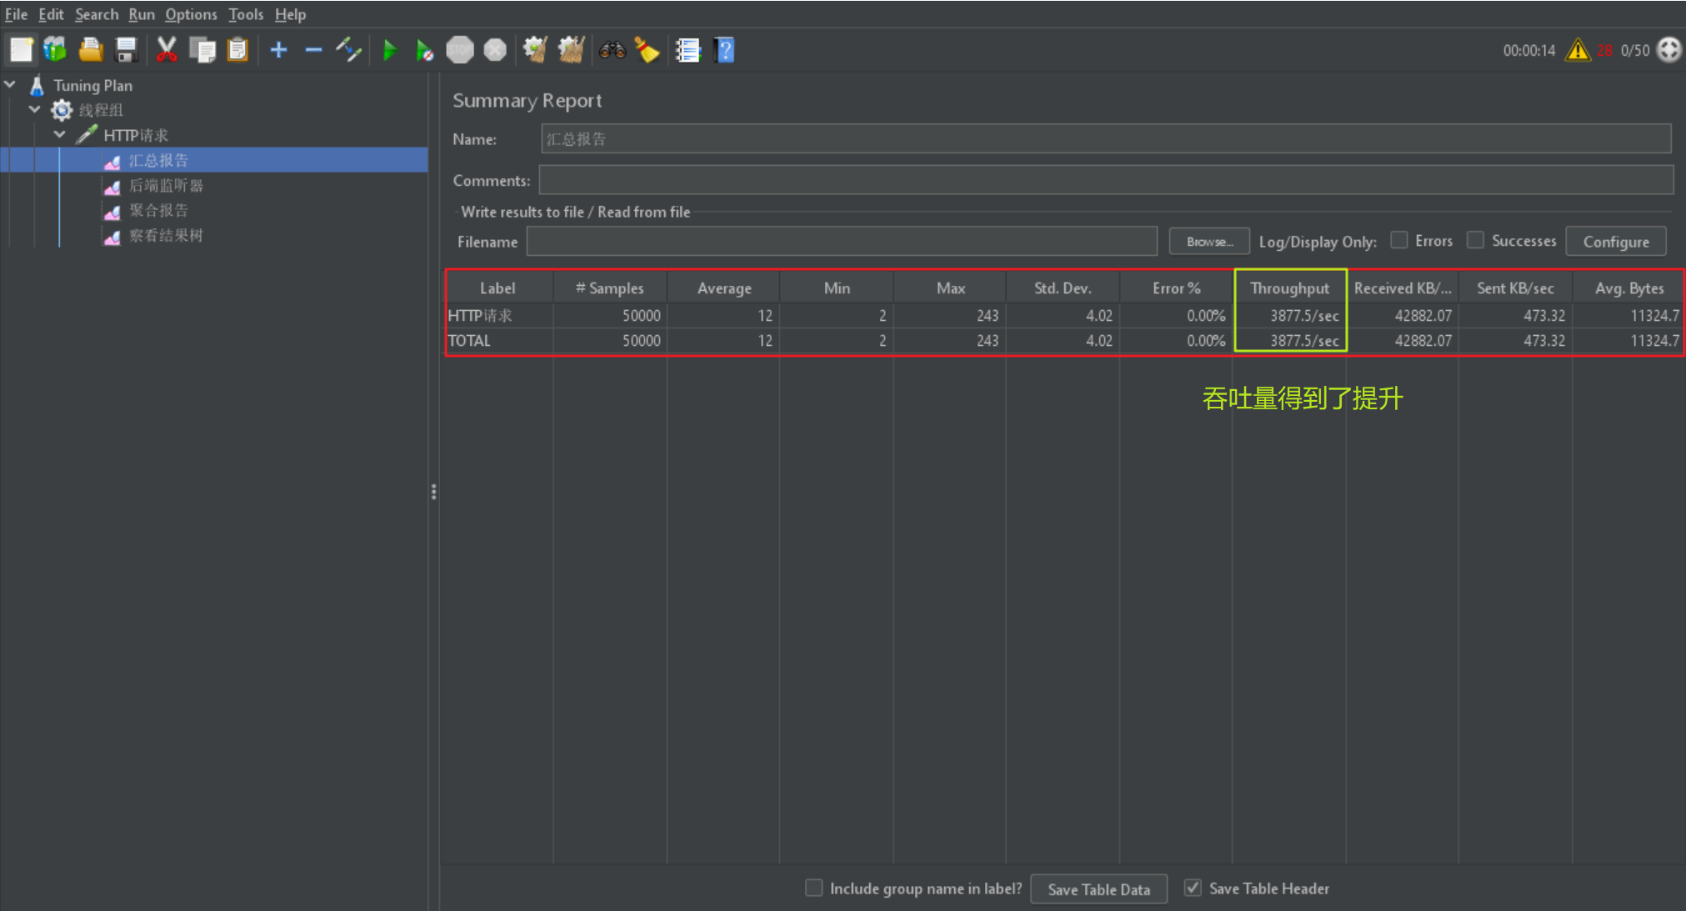1686x911 pixels.
Task: Enable the Successes only checkbox
Action: (x=1475, y=240)
